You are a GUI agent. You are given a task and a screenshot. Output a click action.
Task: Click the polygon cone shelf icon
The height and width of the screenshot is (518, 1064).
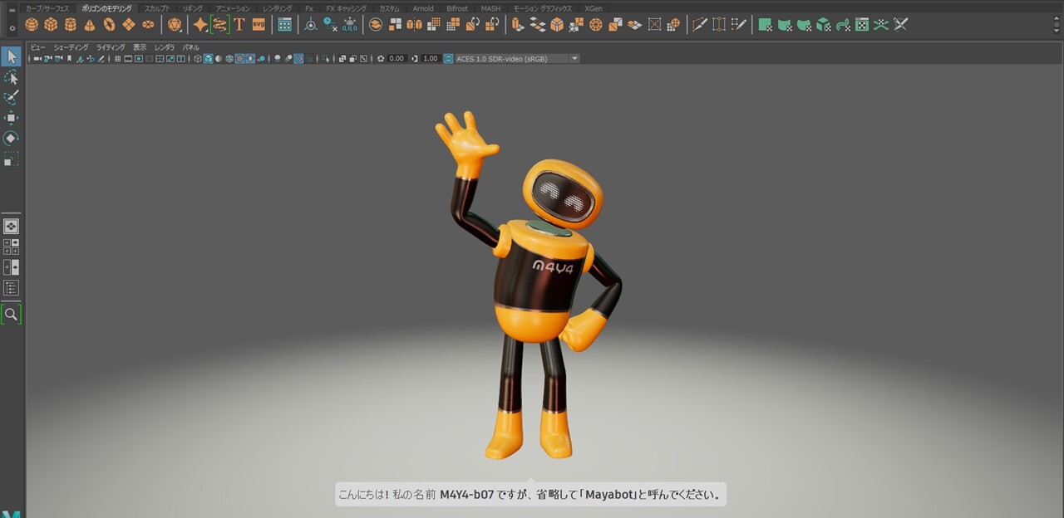tap(90, 25)
